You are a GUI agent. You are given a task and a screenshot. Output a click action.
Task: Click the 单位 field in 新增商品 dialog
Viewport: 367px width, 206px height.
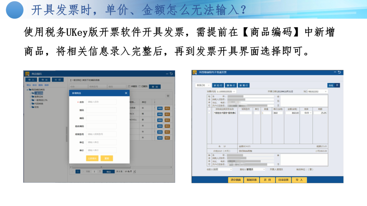[101, 142]
